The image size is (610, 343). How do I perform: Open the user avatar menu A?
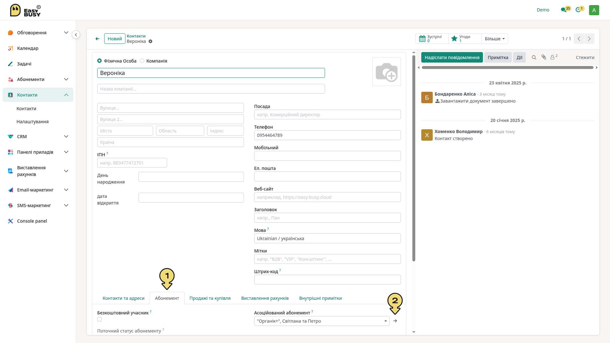[594, 10]
